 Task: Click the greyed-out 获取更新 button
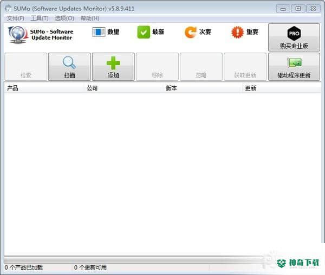[x=245, y=67]
